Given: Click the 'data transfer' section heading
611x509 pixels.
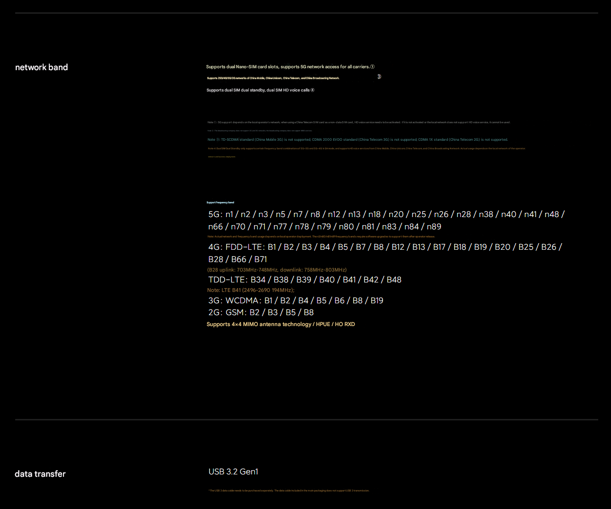Looking at the screenshot, I should click(40, 474).
